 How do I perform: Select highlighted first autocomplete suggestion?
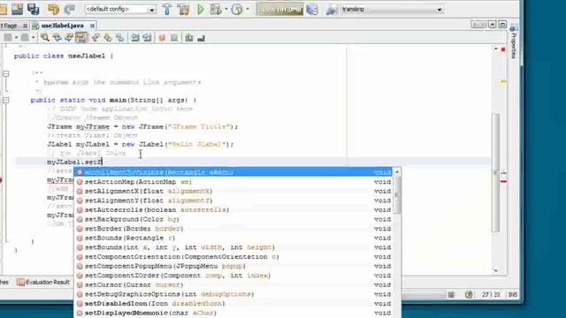point(233,172)
